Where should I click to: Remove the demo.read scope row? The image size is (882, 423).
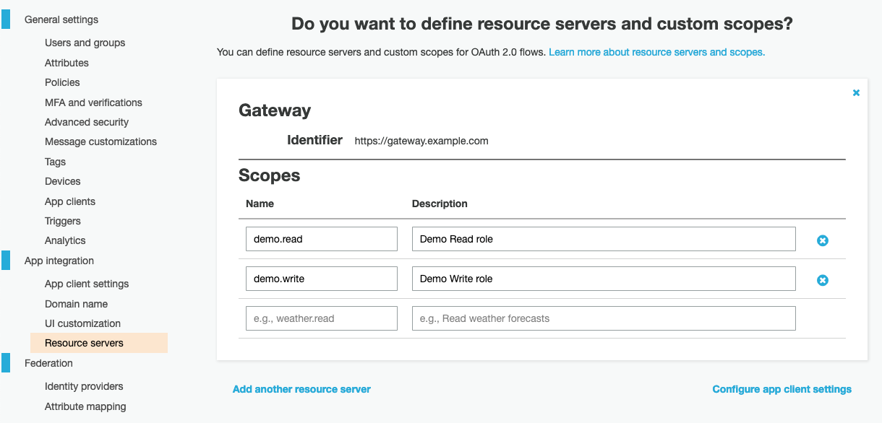[x=822, y=240]
